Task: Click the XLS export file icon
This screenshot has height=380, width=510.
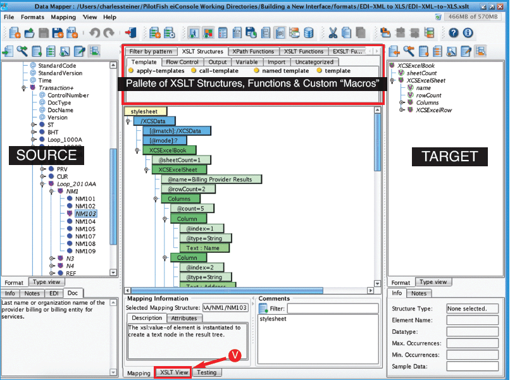Action: [x=72, y=33]
